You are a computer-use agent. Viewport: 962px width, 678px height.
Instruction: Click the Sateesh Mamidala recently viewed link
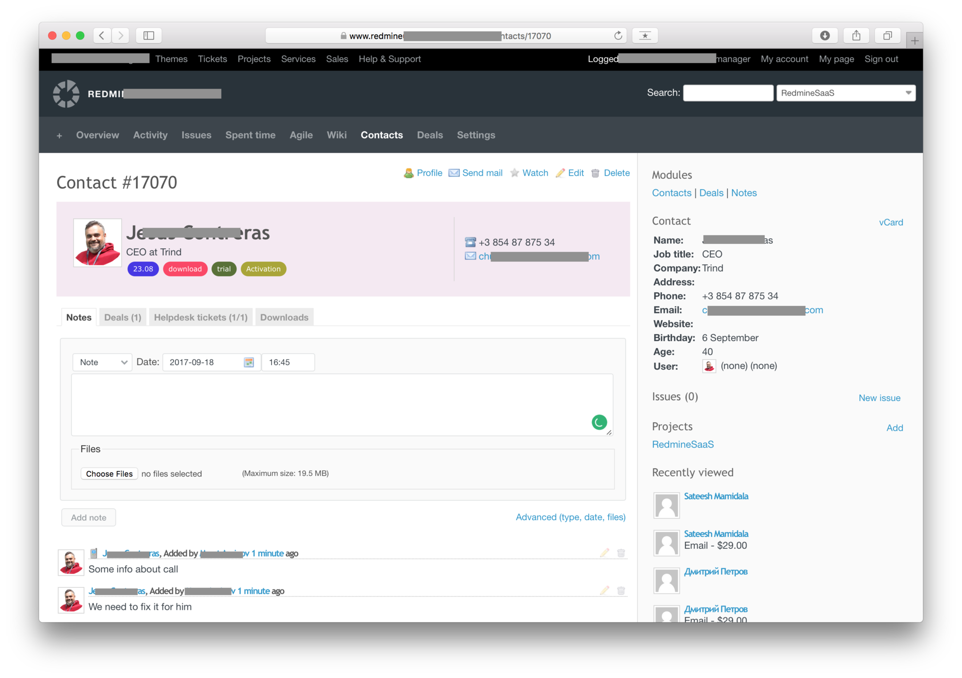click(x=716, y=496)
